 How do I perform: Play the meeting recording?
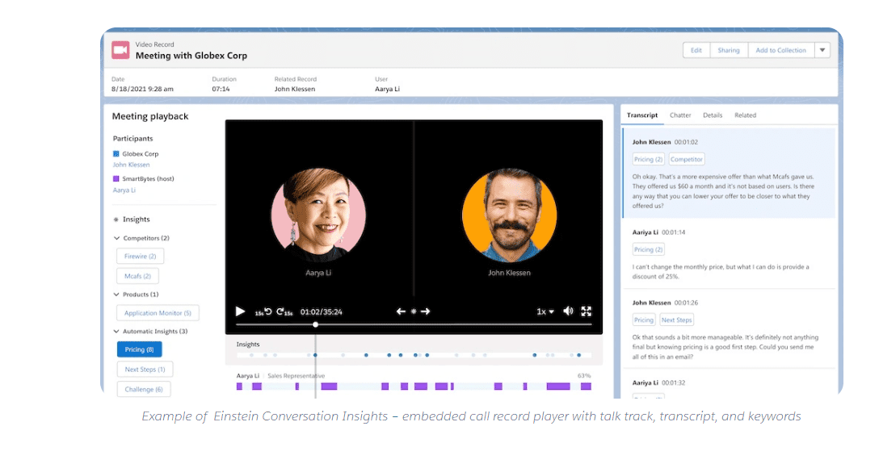(x=240, y=311)
